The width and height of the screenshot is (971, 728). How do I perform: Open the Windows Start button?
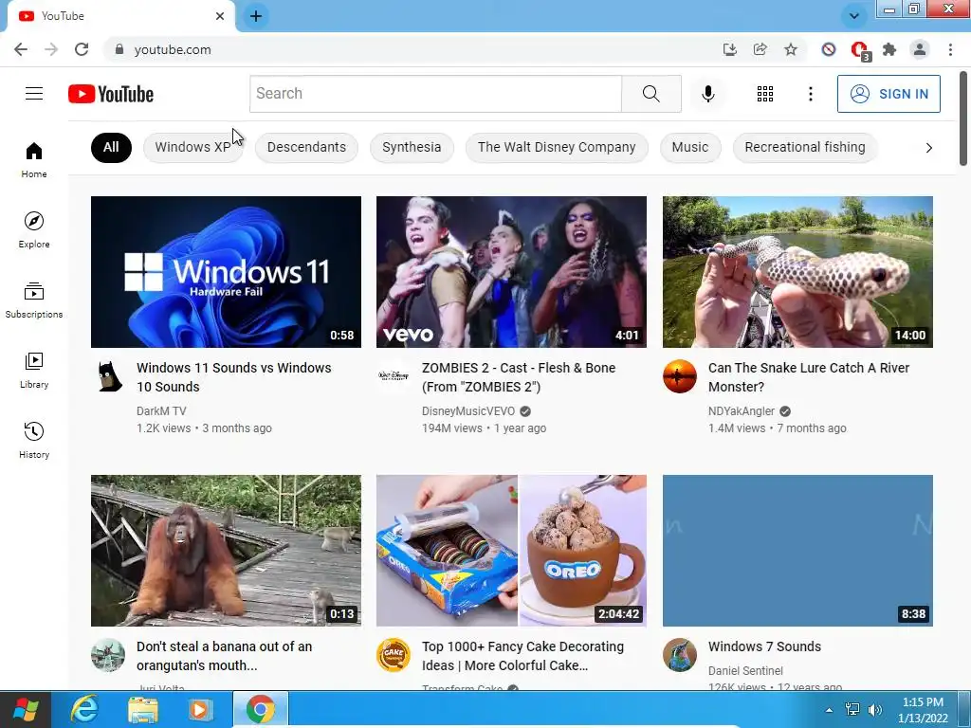coord(26,709)
